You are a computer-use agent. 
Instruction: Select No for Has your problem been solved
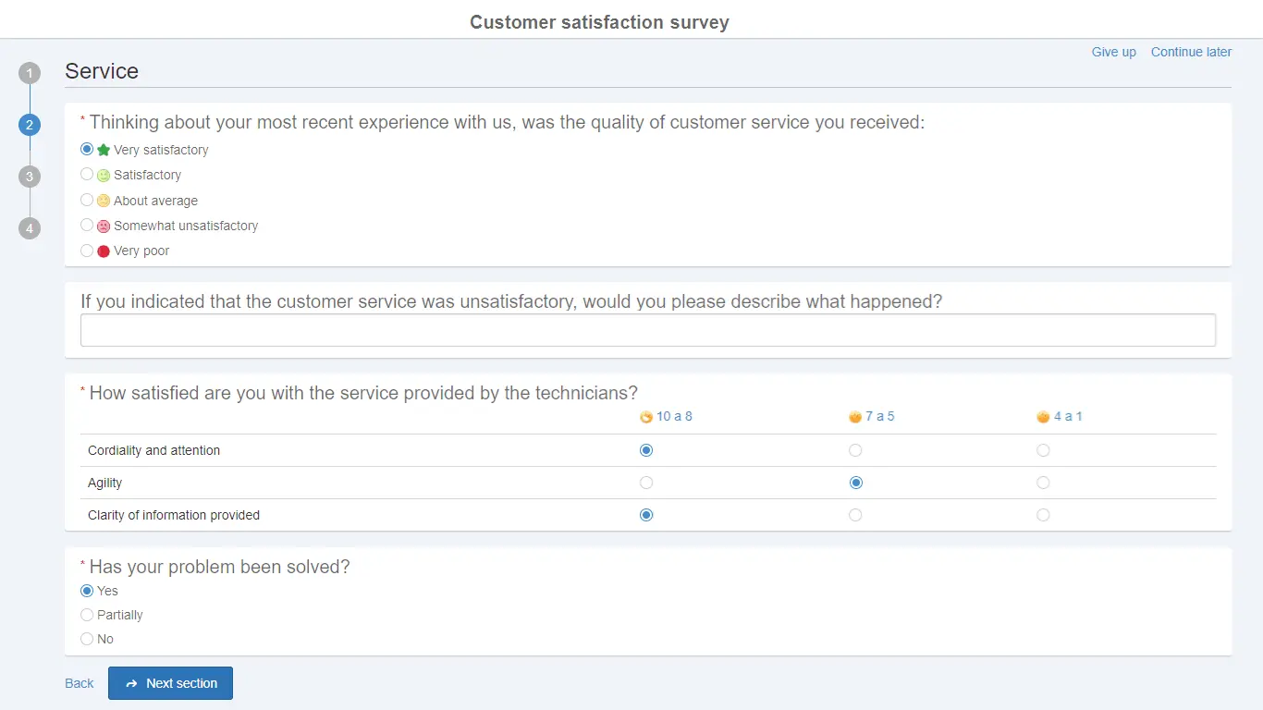86,638
